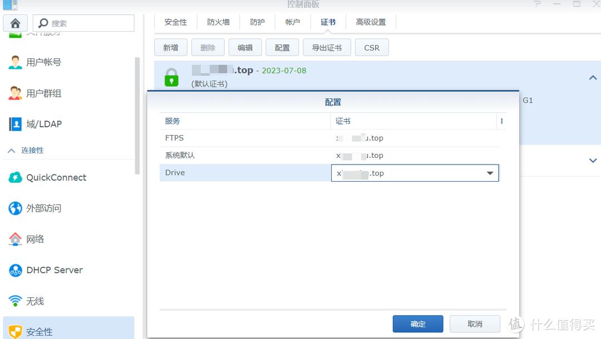Viewport: 601px width, 339px height.
Task: Open the 安全性 shield icon
Action: pyautogui.click(x=16, y=332)
